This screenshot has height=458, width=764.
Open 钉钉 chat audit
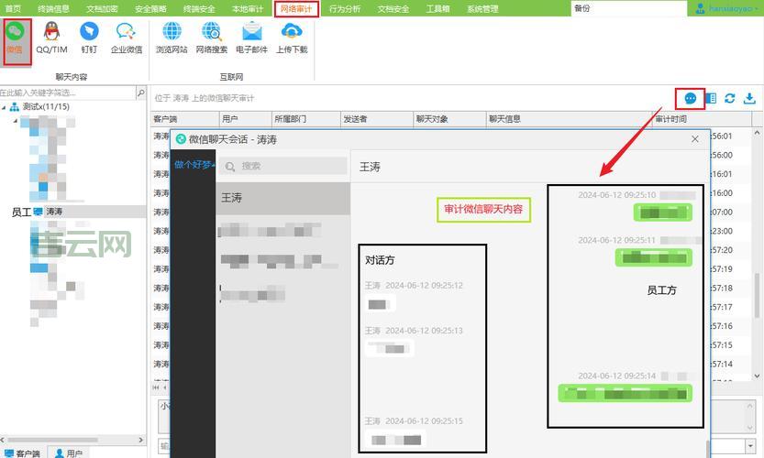coord(89,38)
